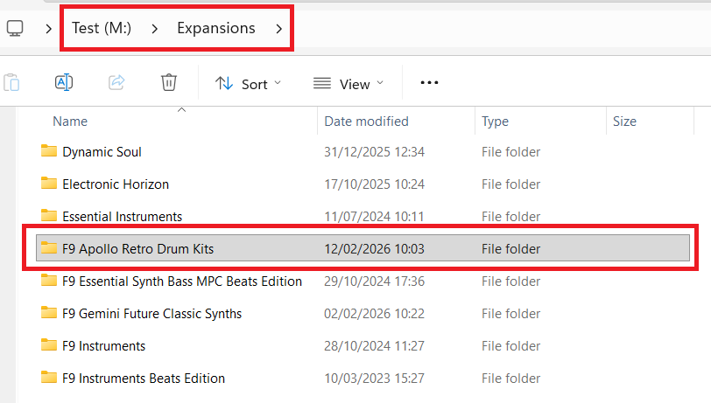Click folder icon beside Dynamic Soul
Image resolution: width=711 pixels, height=403 pixels.
point(49,150)
